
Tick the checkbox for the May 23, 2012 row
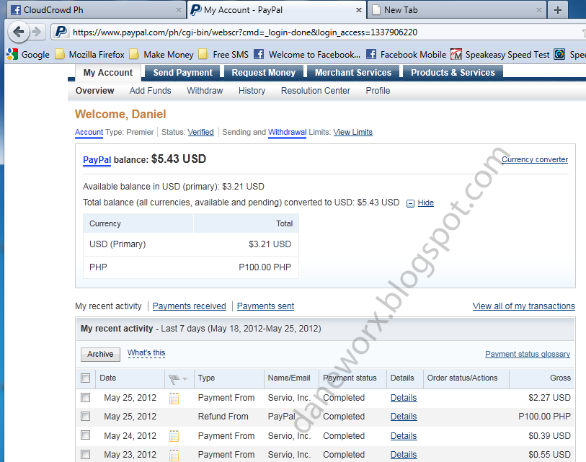point(86,454)
